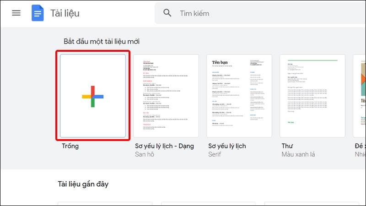Click the Màu xanh lá subtitle
The image size is (366, 206).
[298, 154]
